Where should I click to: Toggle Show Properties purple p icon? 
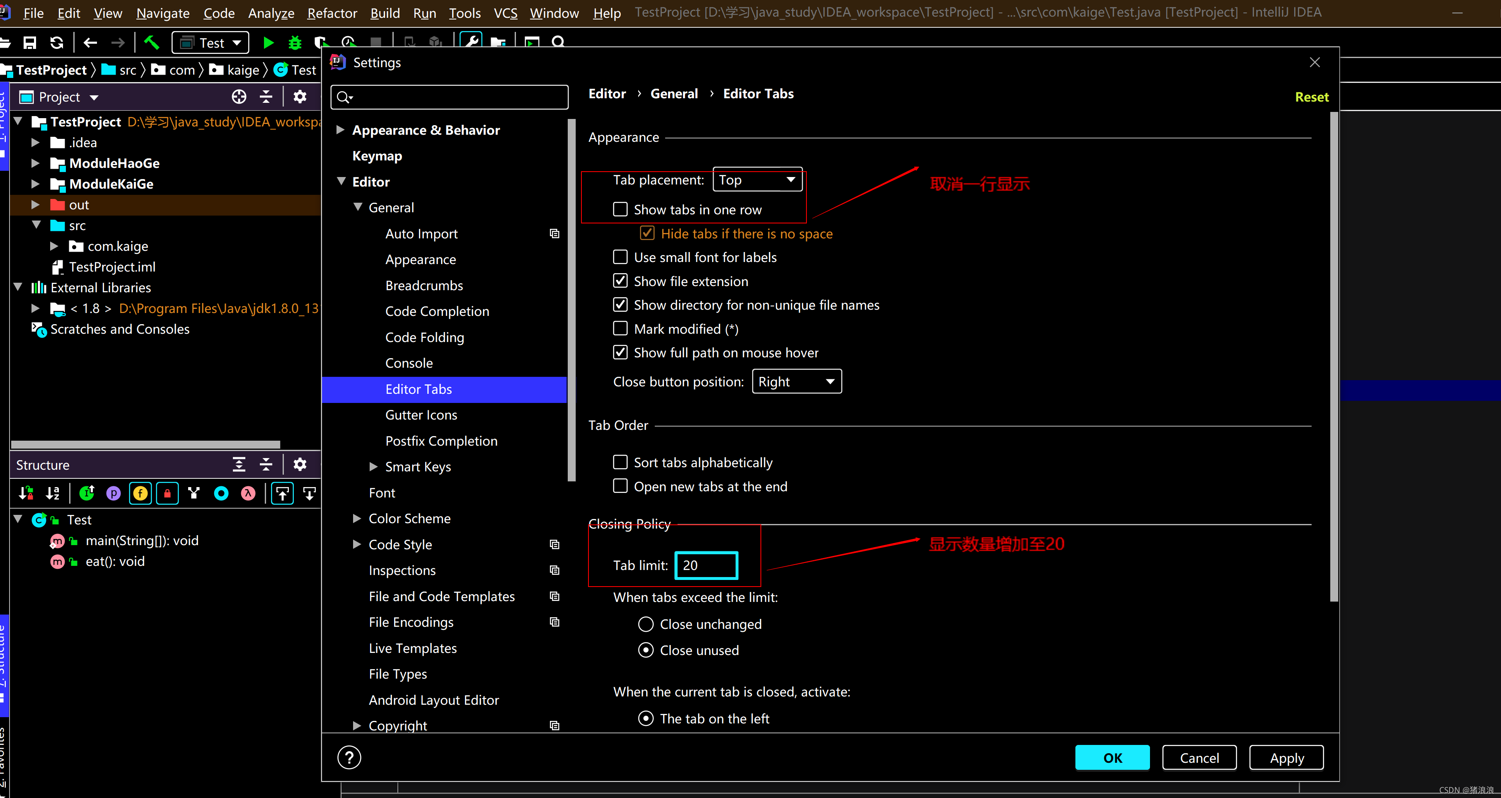click(113, 493)
